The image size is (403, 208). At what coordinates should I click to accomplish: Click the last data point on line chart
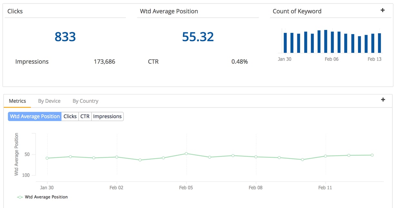(372, 155)
